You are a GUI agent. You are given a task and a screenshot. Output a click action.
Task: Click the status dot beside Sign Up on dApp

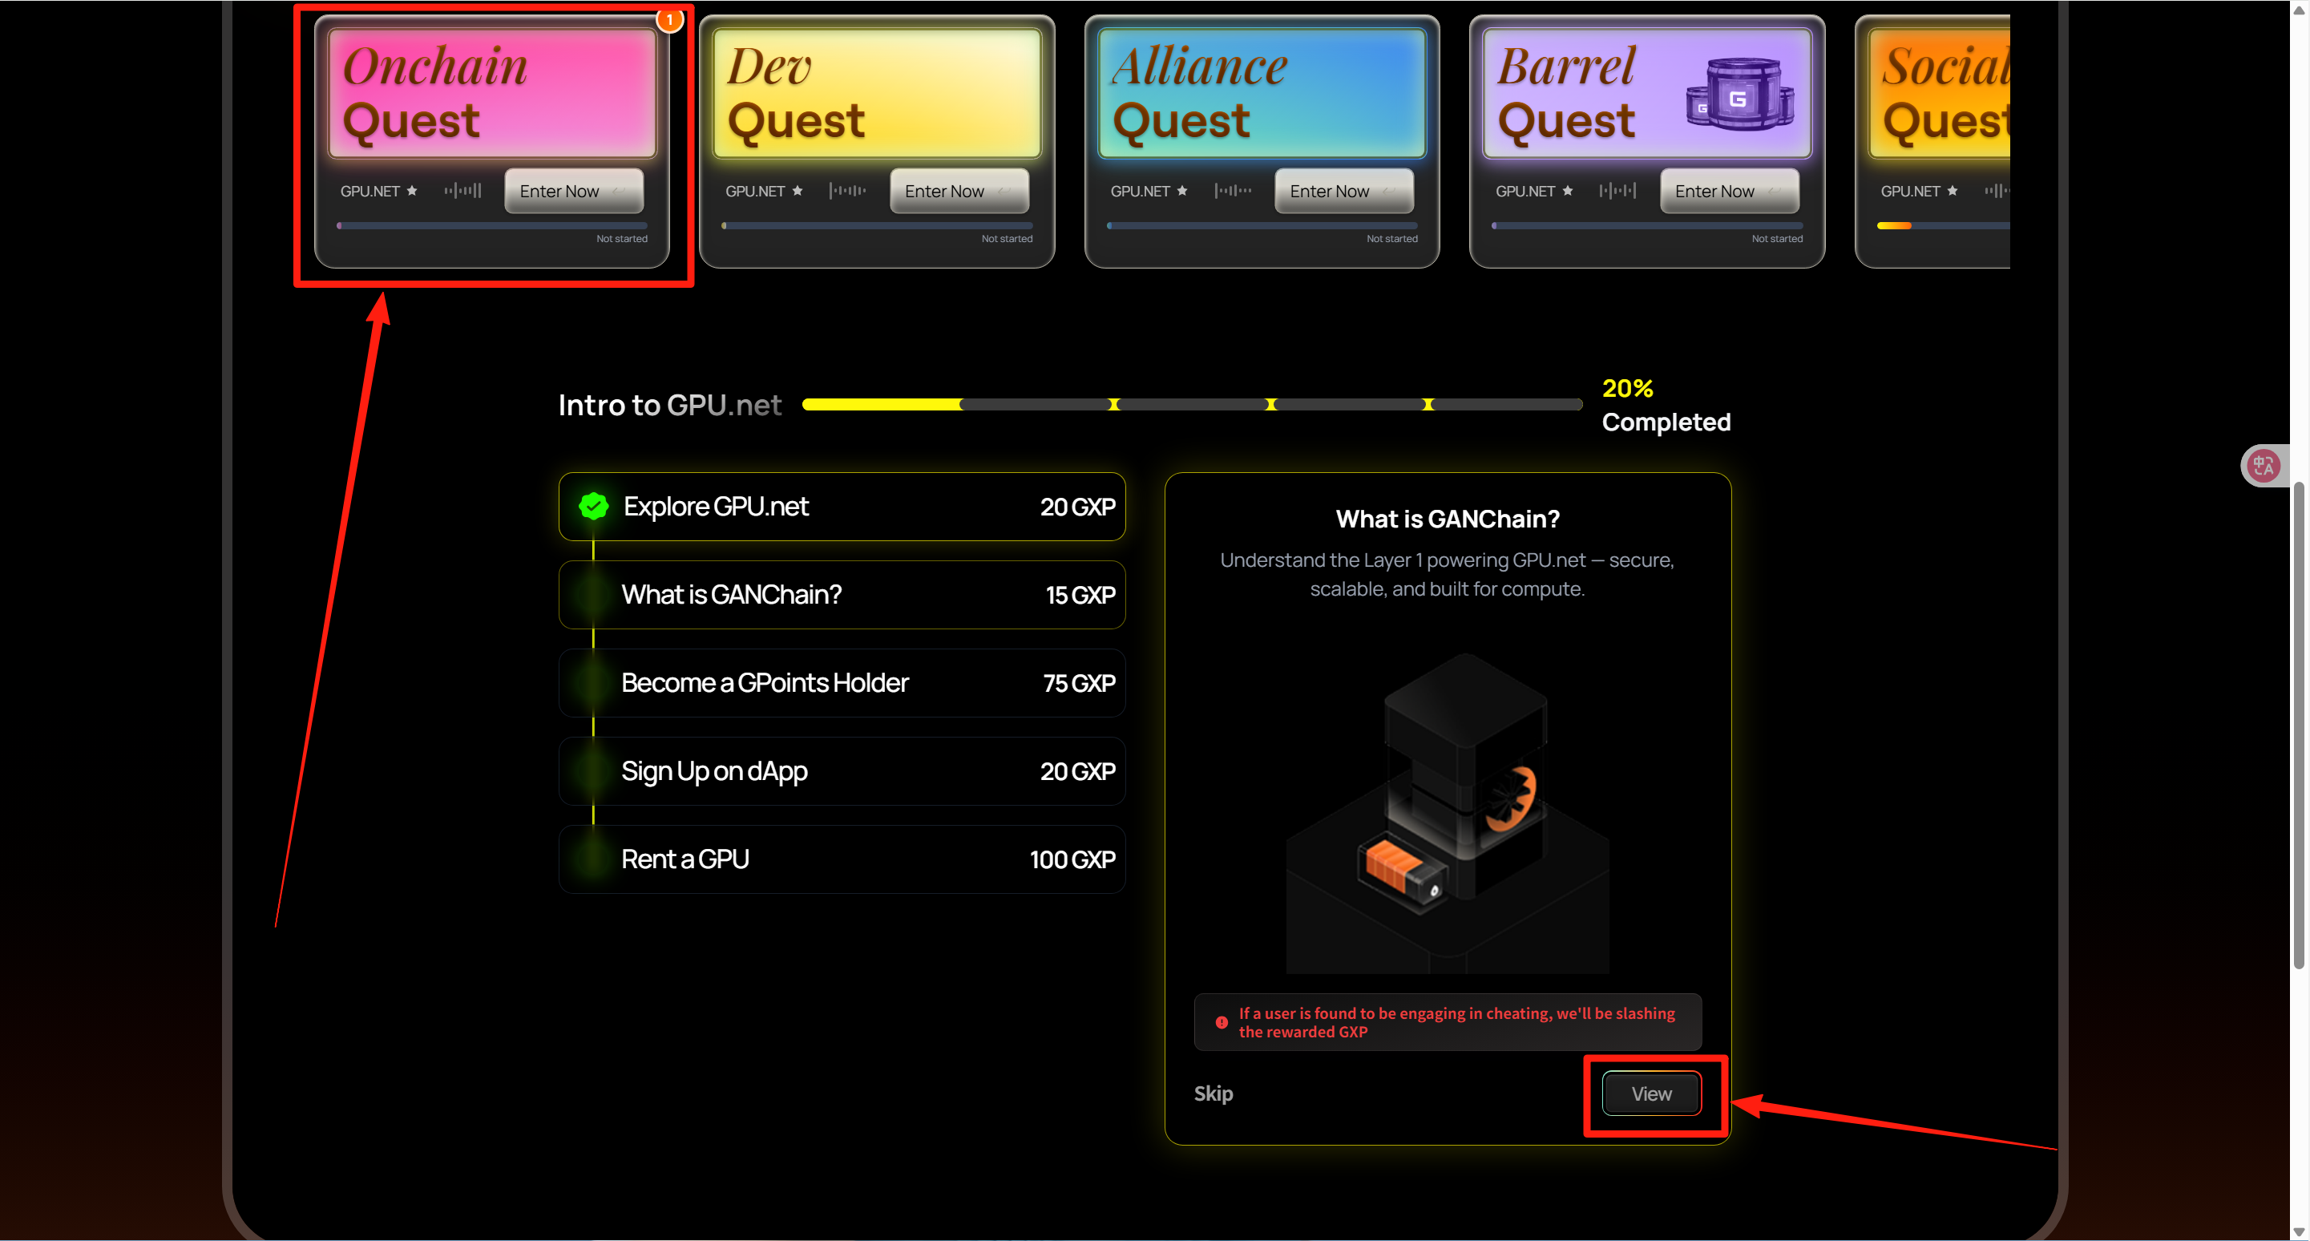pyautogui.click(x=593, y=771)
